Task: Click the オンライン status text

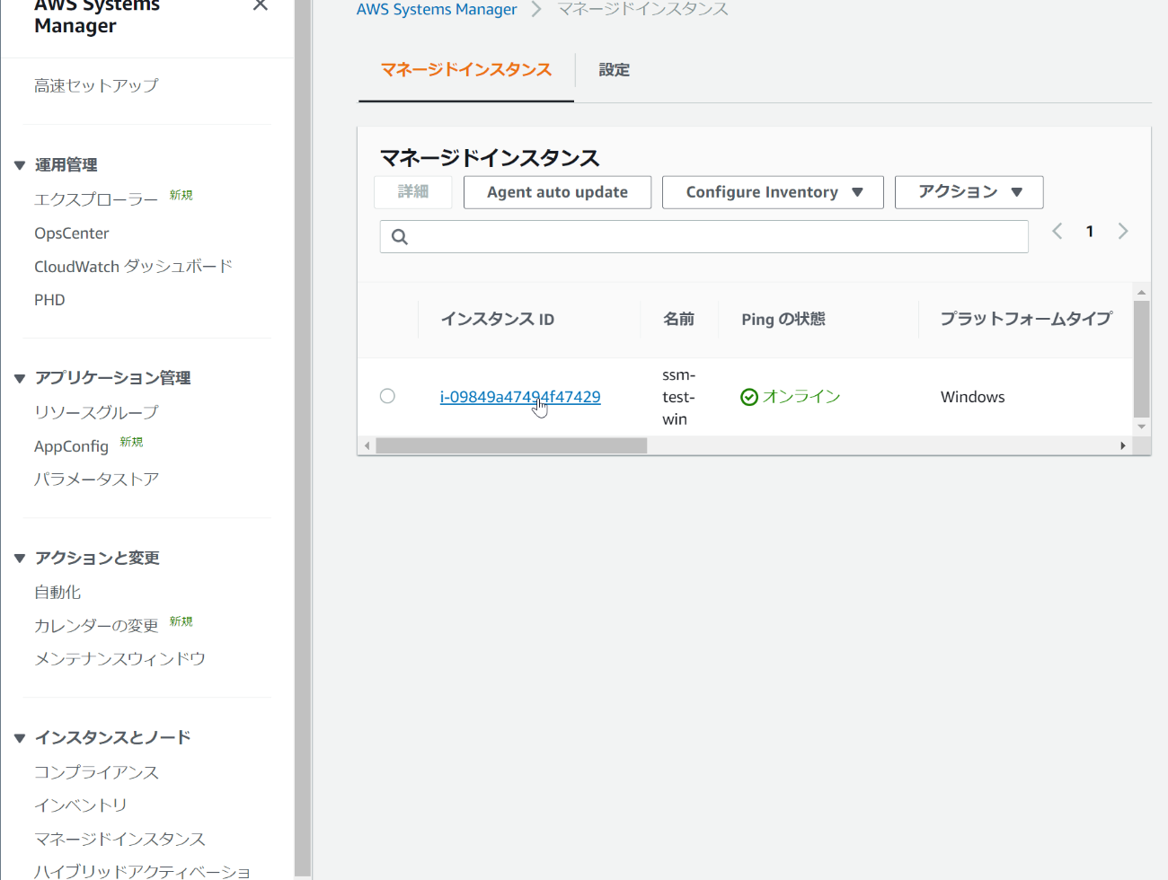Action: [801, 397]
